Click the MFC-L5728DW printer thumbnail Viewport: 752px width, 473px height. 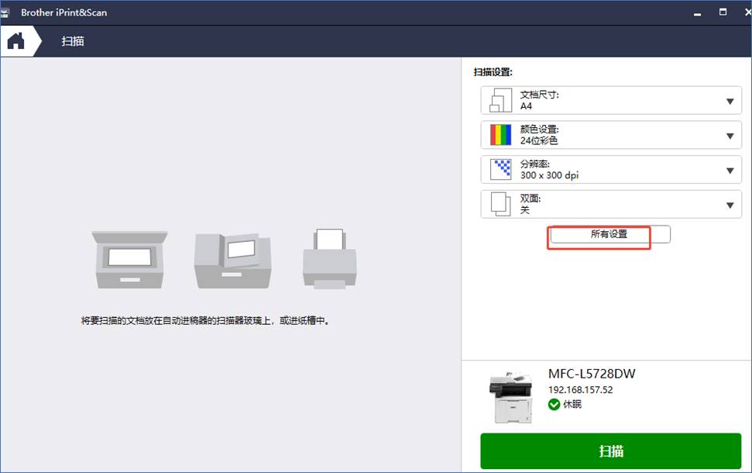click(x=512, y=394)
